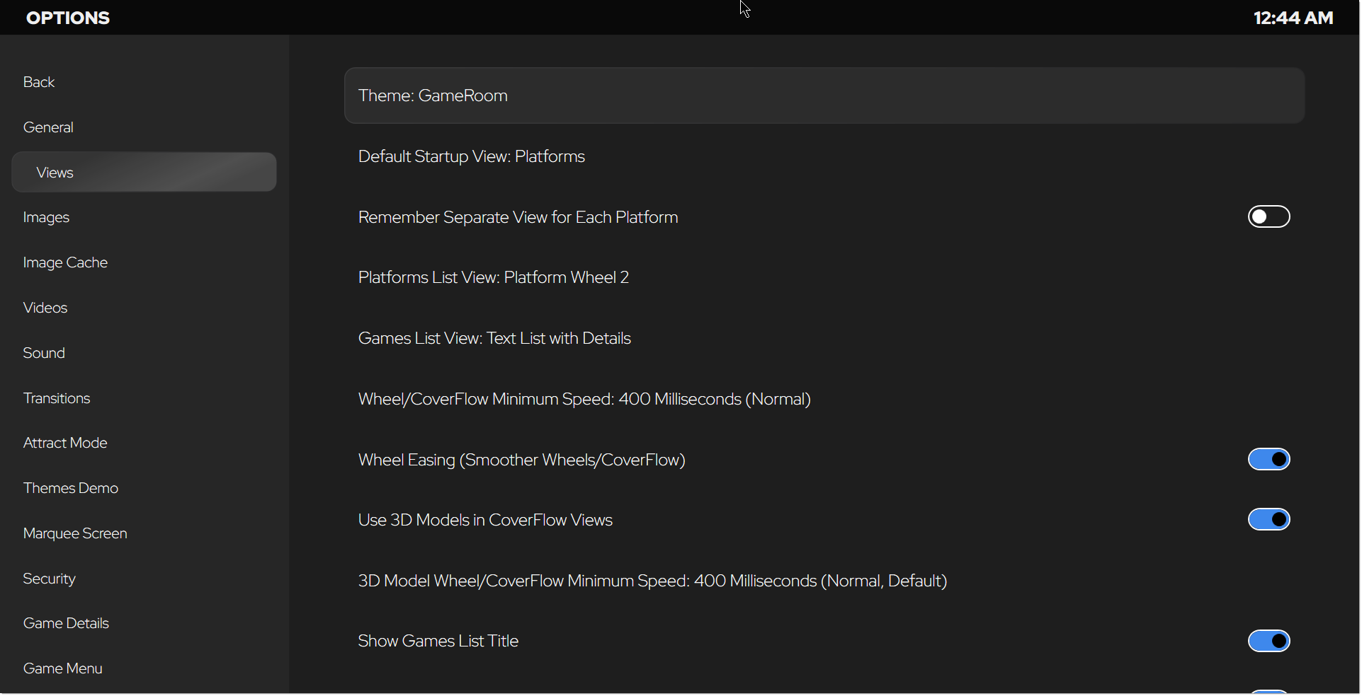Open the Sound options section

point(44,353)
